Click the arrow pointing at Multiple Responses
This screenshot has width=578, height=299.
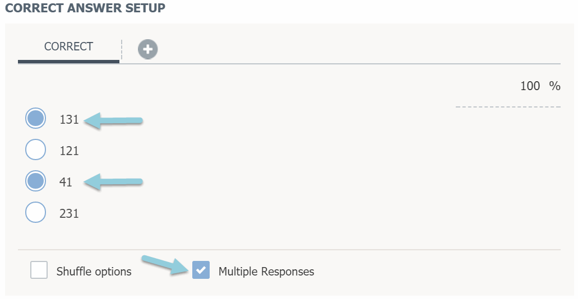pos(166,264)
